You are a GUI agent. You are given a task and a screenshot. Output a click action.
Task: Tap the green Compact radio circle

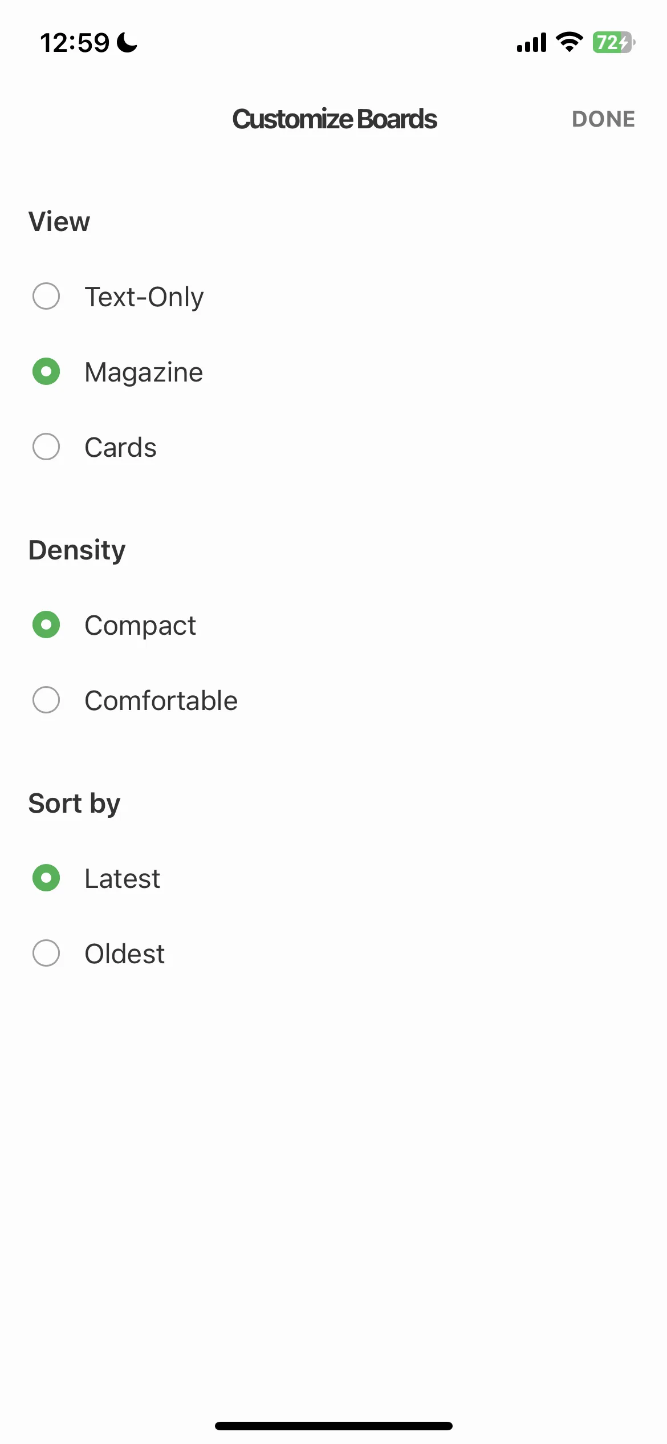pyautogui.click(x=46, y=624)
